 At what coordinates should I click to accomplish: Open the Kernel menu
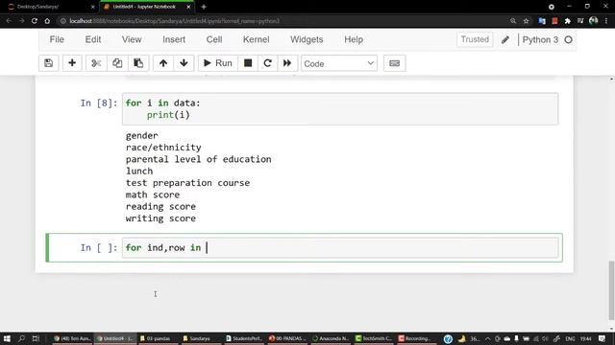[x=257, y=39]
